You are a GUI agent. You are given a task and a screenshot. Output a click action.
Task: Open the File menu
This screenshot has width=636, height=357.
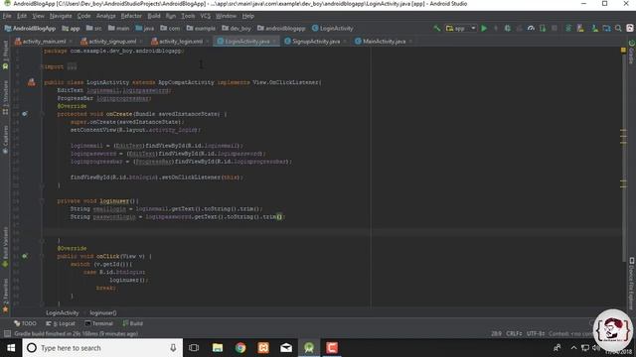point(7,16)
